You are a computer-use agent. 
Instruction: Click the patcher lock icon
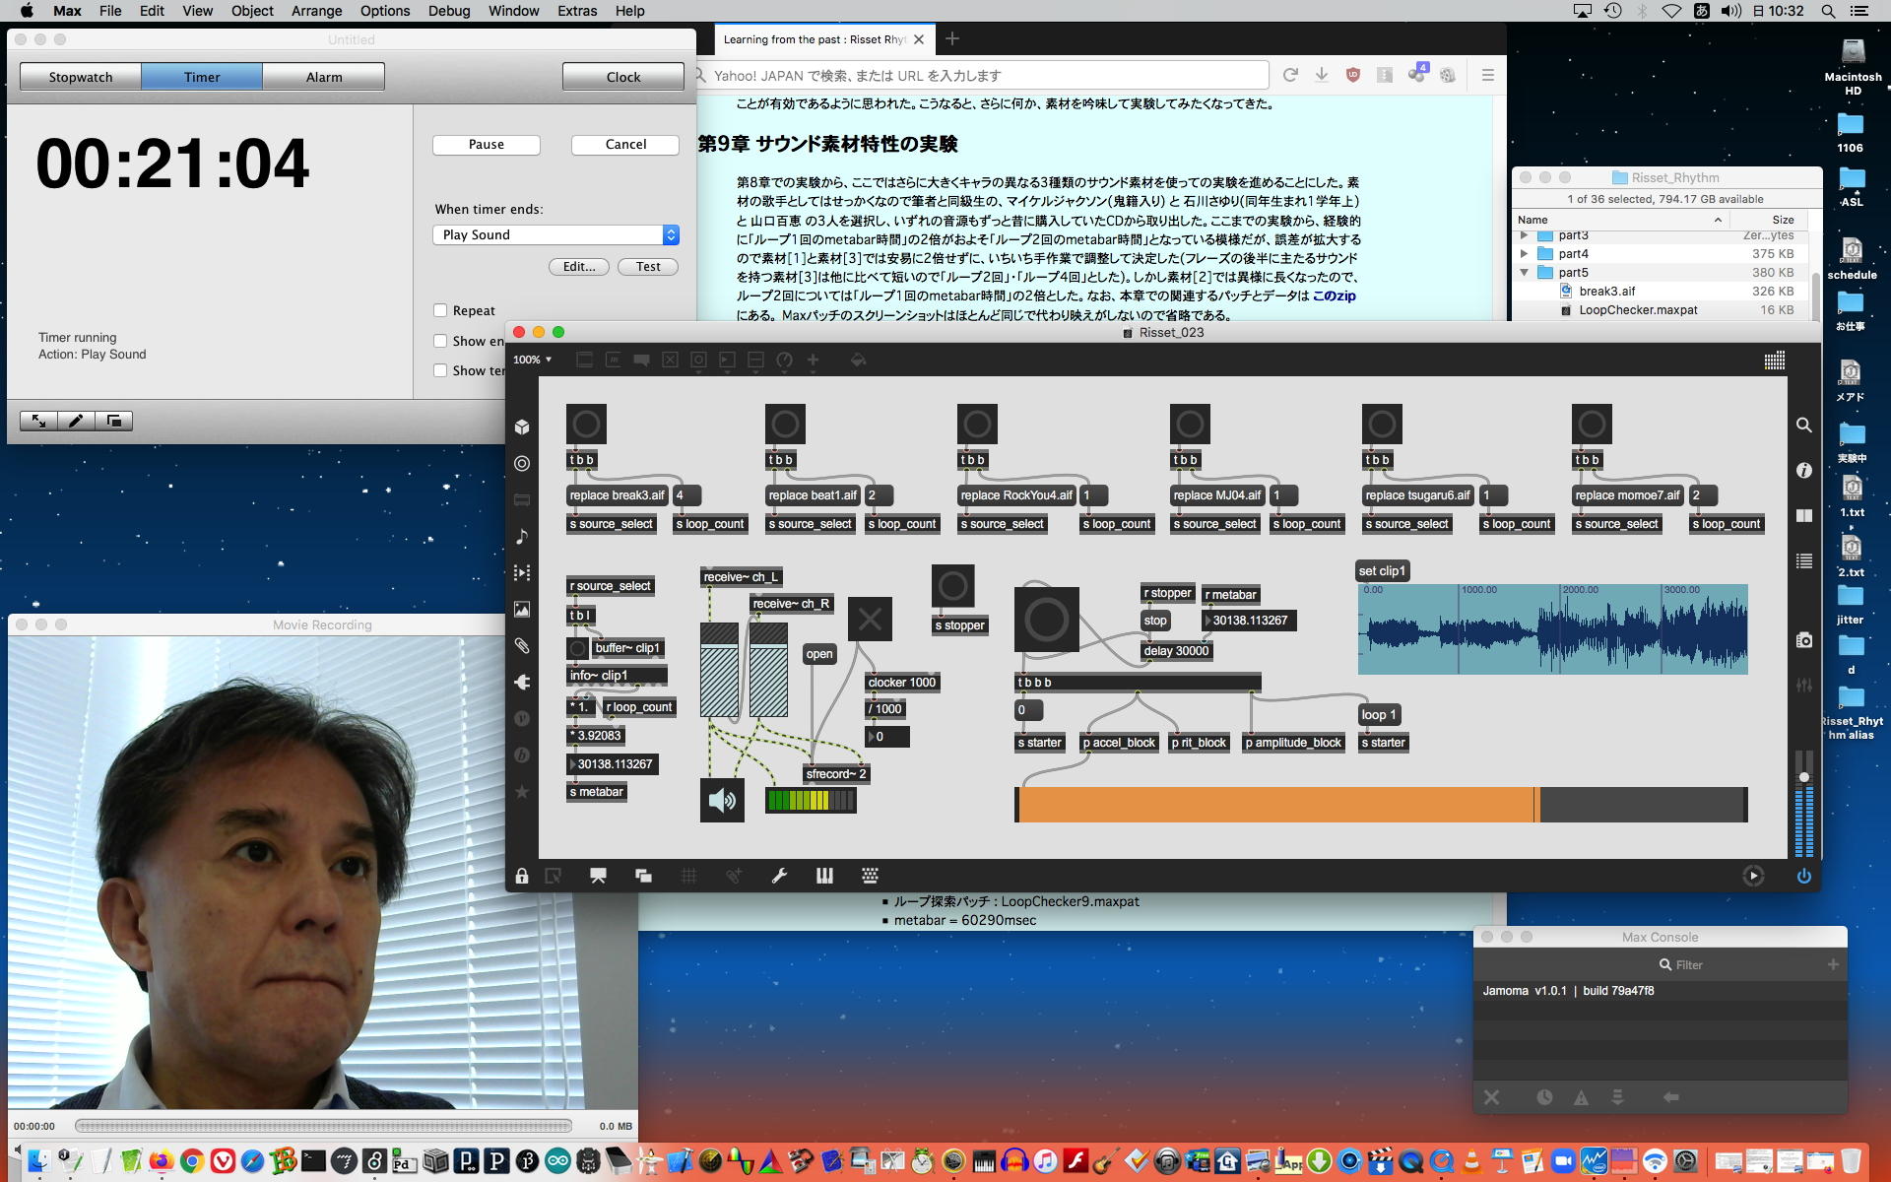coord(522,876)
